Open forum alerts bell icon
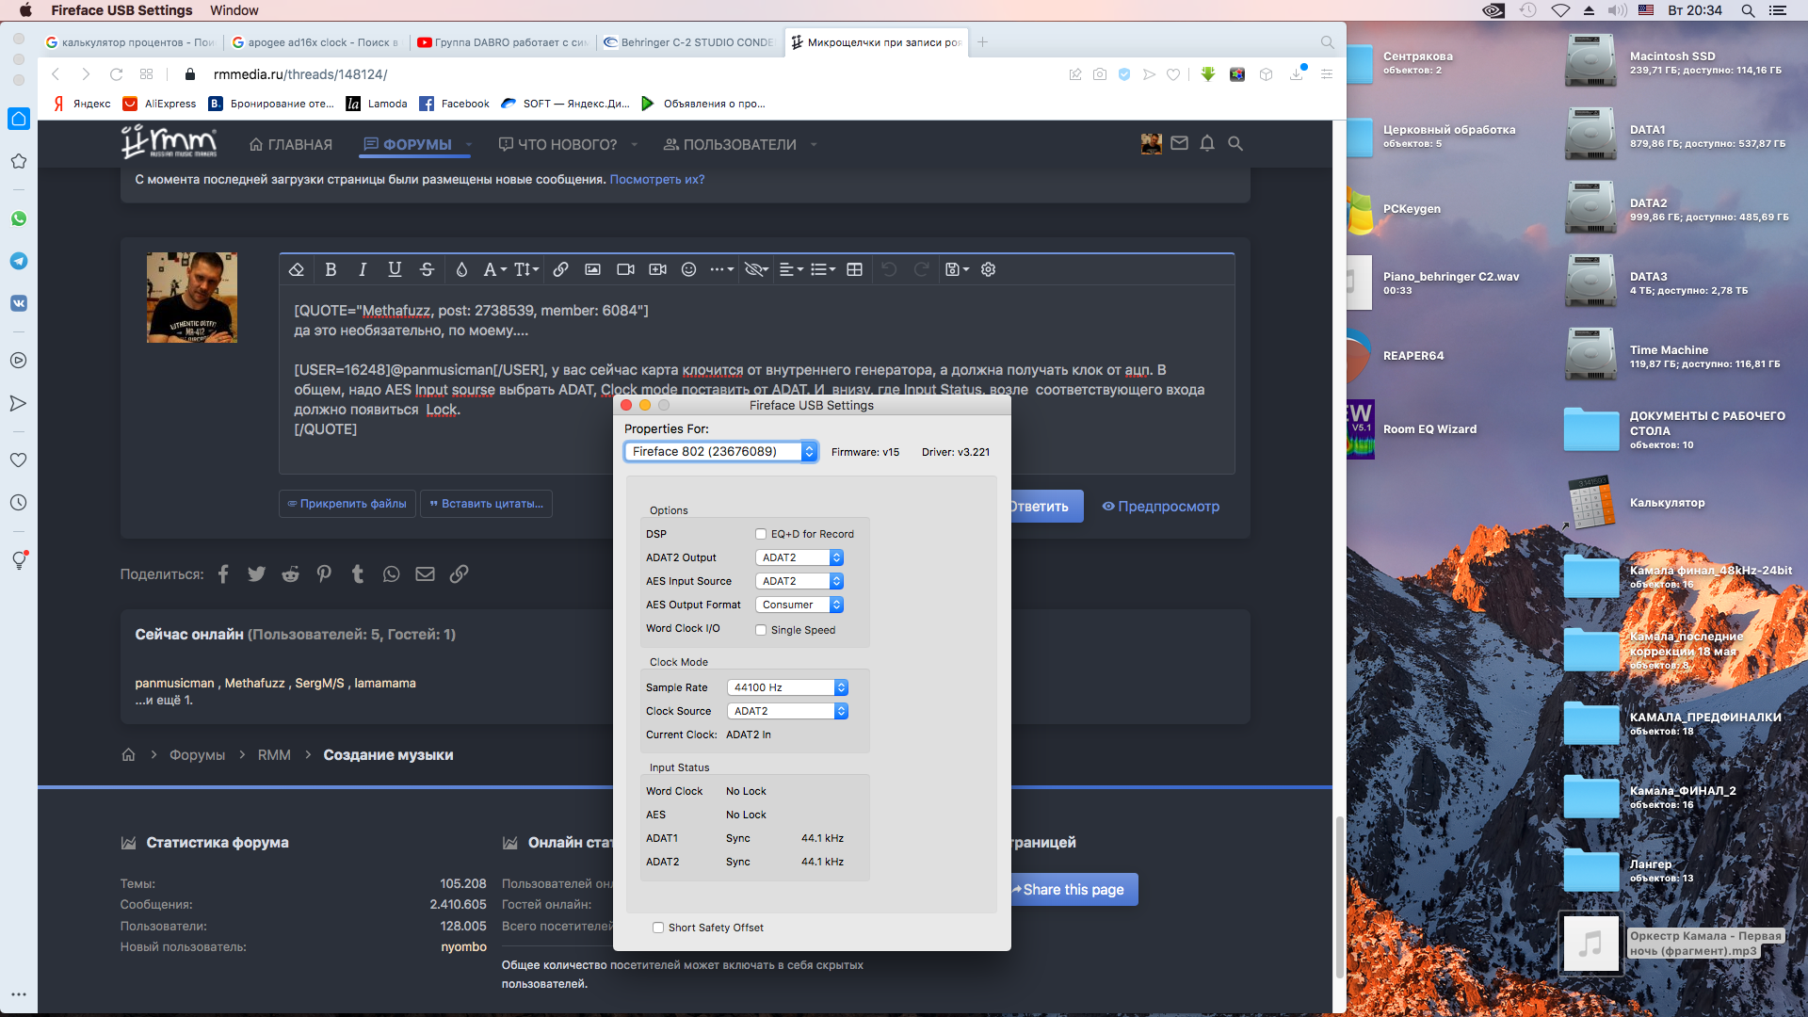This screenshot has width=1808, height=1017. tap(1207, 143)
